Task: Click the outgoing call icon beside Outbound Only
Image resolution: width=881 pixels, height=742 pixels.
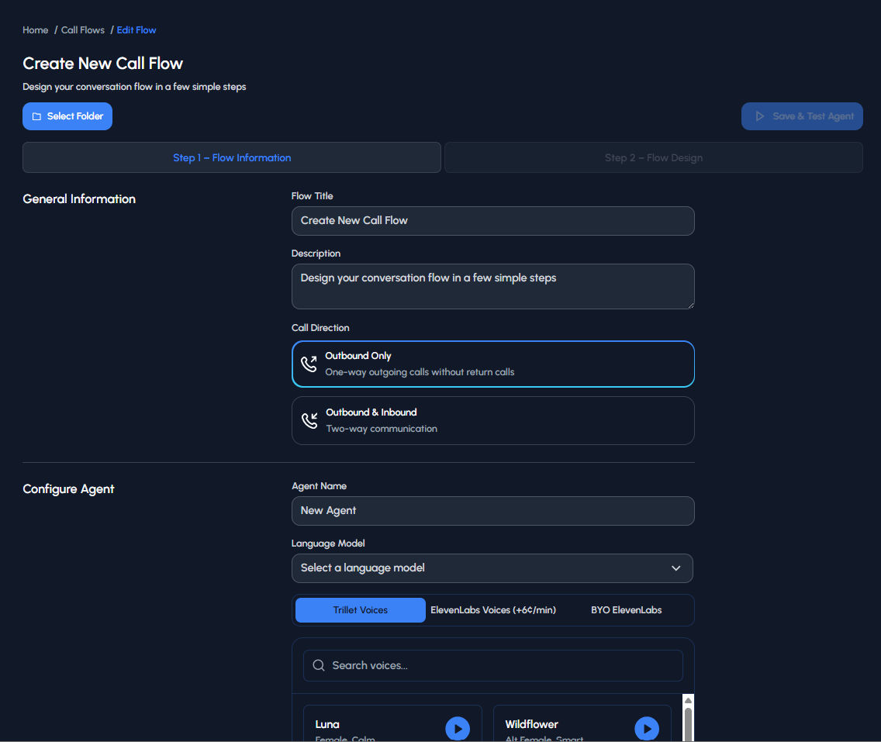Action: point(309,362)
